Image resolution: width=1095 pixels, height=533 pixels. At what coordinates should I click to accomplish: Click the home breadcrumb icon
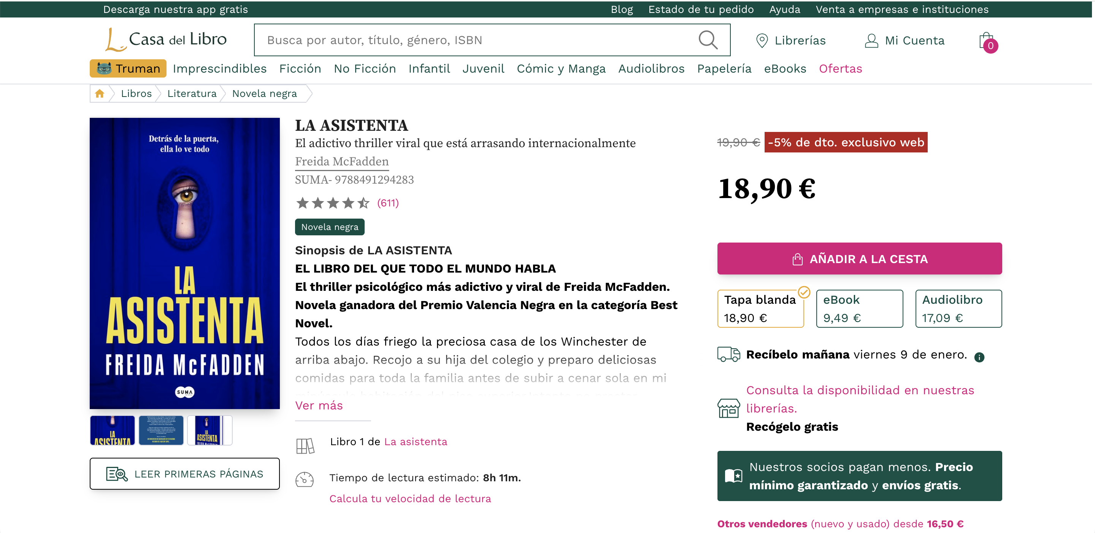click(x=100, y=94)
